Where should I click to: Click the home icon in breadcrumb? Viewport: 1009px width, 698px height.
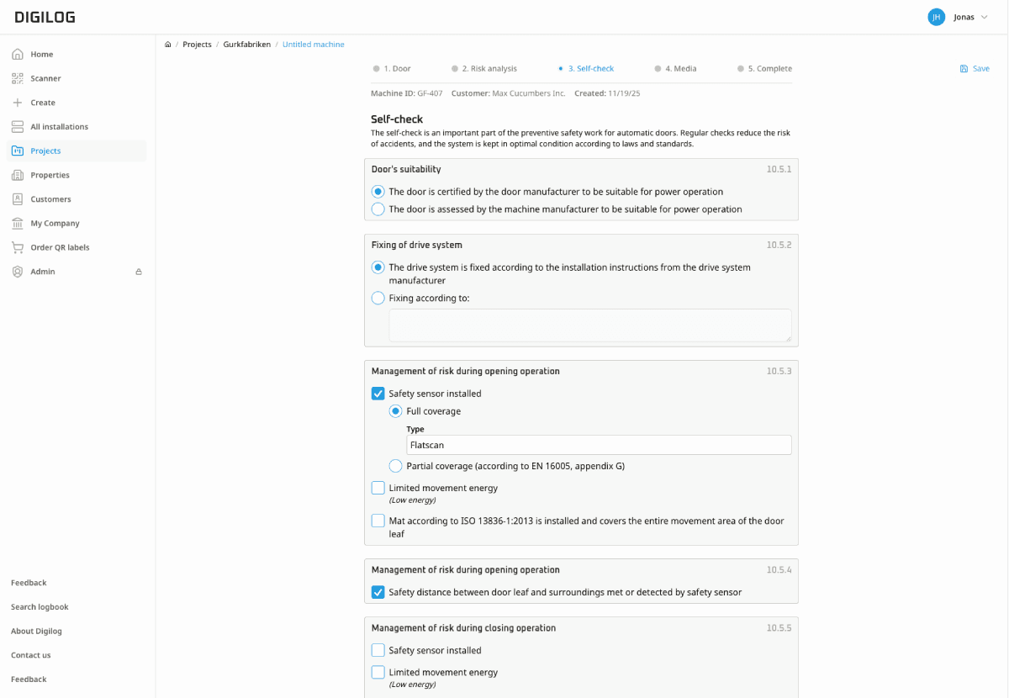point(168,45)
